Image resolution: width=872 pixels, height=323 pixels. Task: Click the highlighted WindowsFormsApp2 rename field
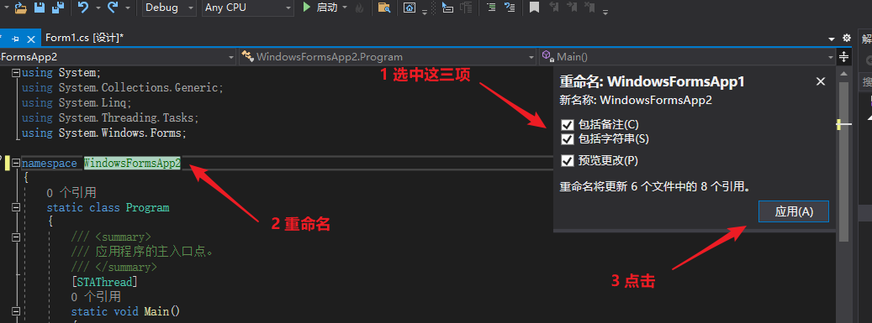click(132, 163)
